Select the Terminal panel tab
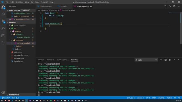Image resolution: width=182 pixels, height=102 pixels. point(75,60)
